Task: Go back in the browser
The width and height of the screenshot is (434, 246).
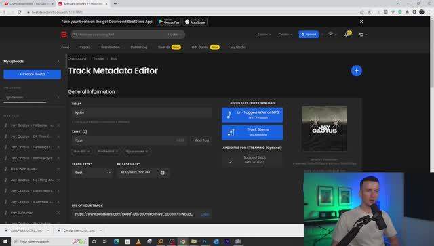Action: pos(5,12)
